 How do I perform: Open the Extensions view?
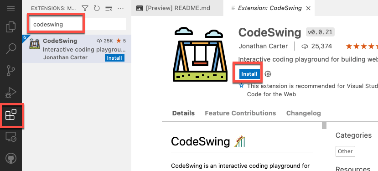pos(11,114)
